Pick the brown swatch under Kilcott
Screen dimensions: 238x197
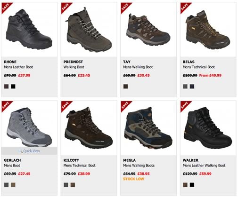click(73, 185)
